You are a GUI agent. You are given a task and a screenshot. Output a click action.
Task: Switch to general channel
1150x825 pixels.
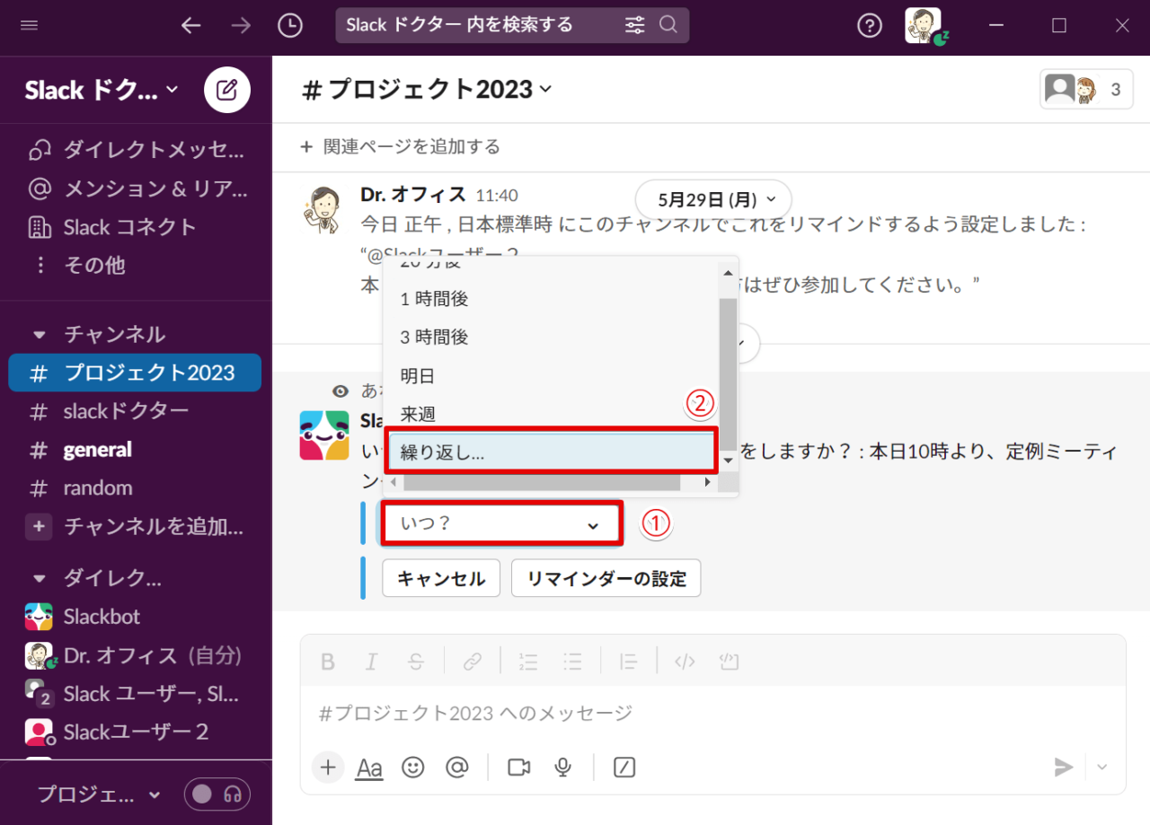click(x=136, y=450)
